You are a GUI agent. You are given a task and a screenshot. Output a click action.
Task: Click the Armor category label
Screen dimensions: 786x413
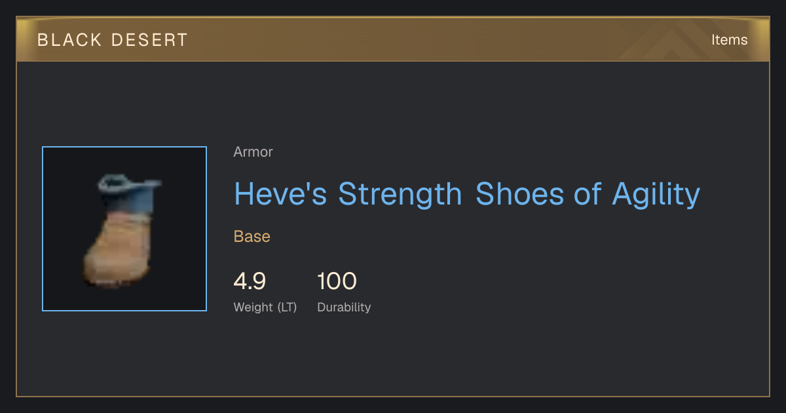click(253, 152)
